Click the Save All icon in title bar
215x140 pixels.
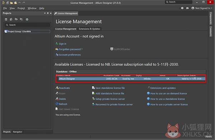coord(8,3)
